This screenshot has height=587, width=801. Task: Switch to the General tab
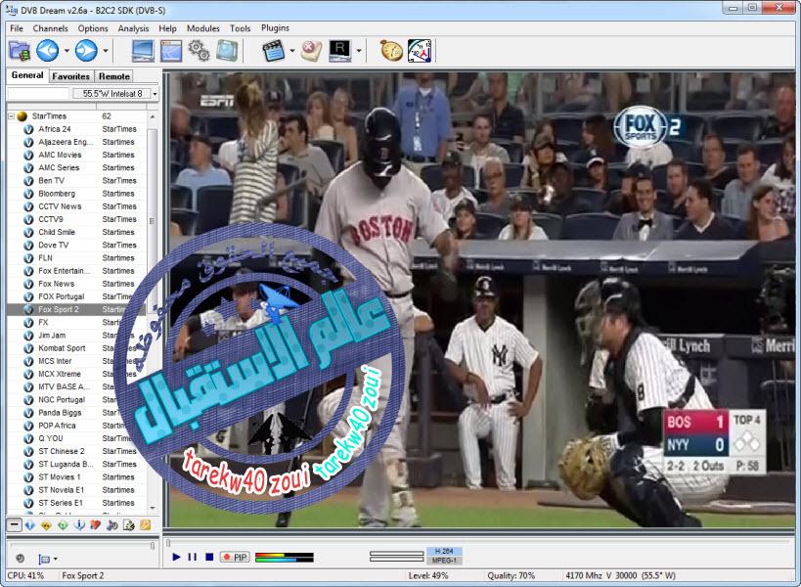point(27,75)
